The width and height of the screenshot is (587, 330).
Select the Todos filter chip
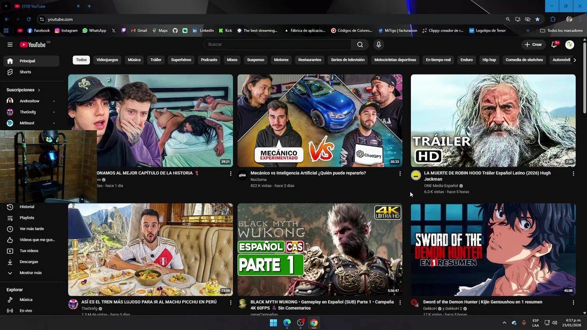click(81, 60)
